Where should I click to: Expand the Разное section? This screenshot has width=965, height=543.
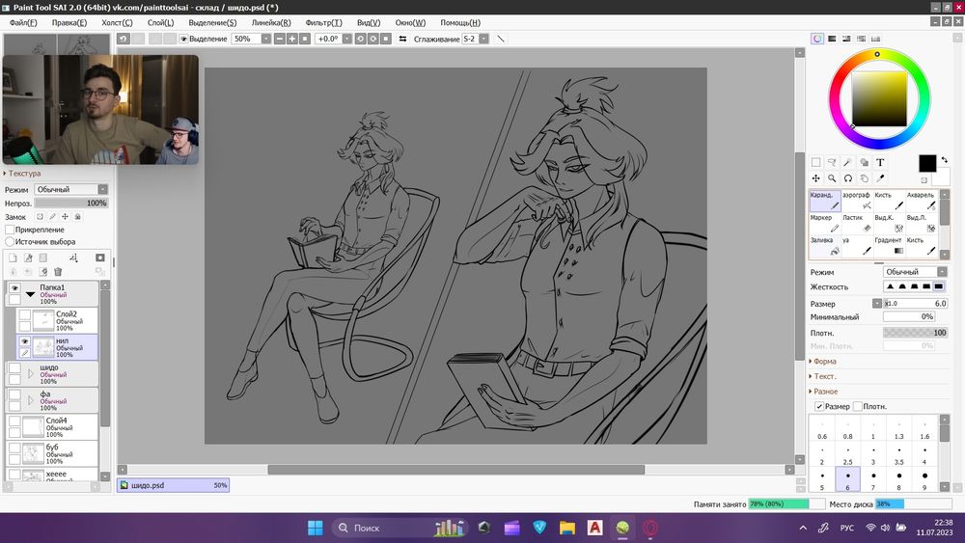[x=823, y=392]
